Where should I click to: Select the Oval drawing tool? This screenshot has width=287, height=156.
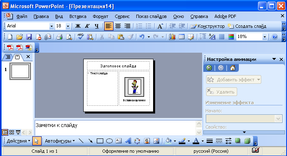(109, 141)
